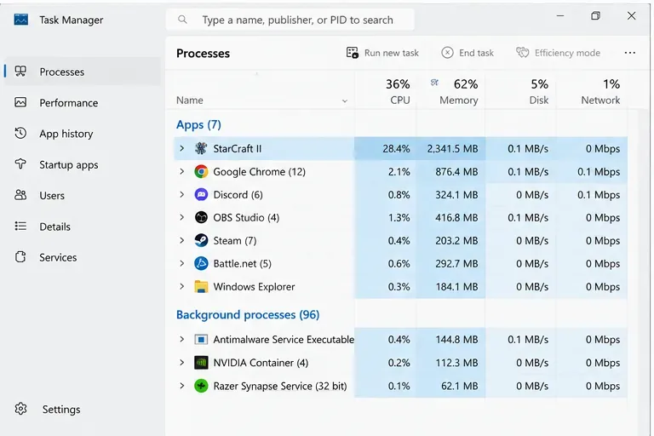Click the Google Chrome icon
This screenshot has width=654, height=436.
pyautogui.click(x=201, y=171)
